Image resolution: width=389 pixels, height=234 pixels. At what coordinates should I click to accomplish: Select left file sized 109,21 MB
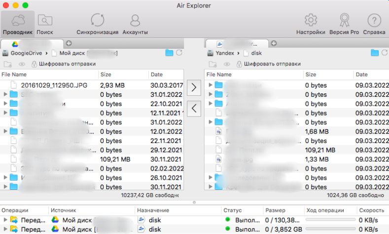92,159
